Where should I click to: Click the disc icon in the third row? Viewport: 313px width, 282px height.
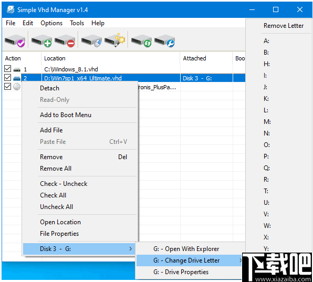pos(17,87)
